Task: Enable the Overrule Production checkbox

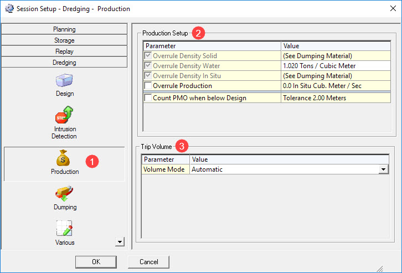Action: tap(148, 86)
